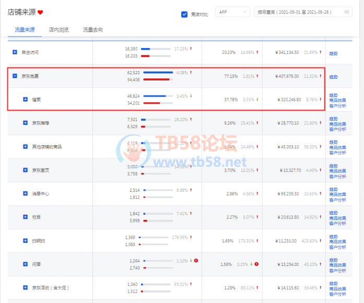Image resolution: width=364 pixels, height=303 pixels.
Task: Click the ¥341,134.30 amount in 自主访问 row
Action: (287, 52)
